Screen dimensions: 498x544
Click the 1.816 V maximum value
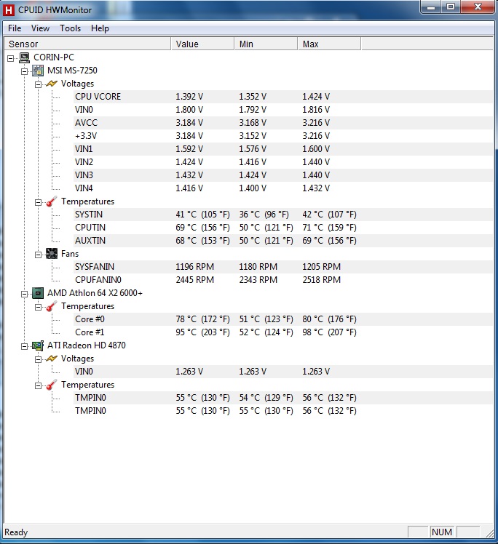tap(316, 110)
